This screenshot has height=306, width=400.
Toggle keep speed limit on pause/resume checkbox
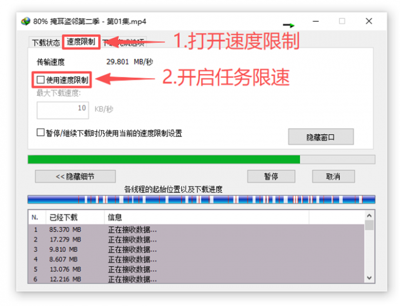pyautogui.click(x=41, y=132)
